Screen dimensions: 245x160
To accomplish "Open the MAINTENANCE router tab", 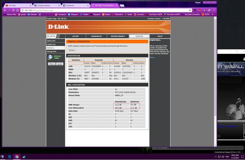I will click(118, 36).
